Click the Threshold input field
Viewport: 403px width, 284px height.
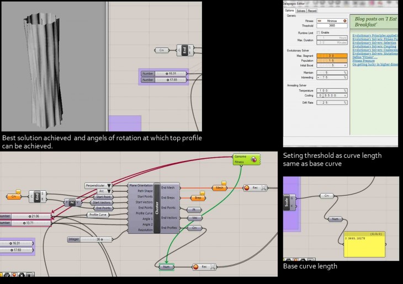coord(331,25)
